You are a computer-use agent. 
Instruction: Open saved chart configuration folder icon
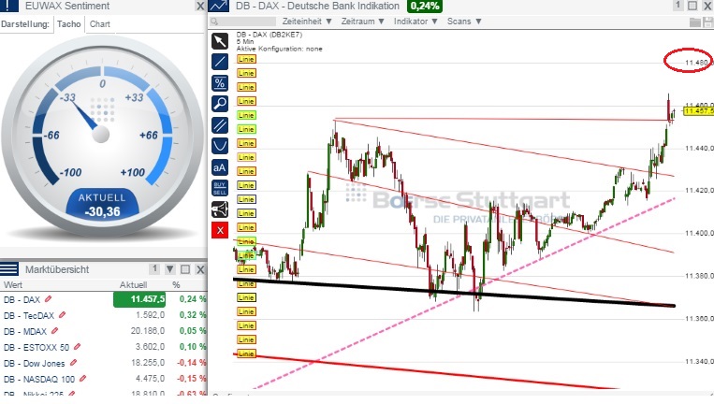click(x=695, y=22)
